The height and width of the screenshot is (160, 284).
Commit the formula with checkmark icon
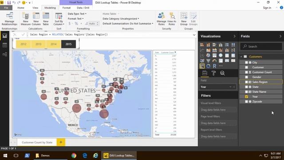click(x=23, y=35)
